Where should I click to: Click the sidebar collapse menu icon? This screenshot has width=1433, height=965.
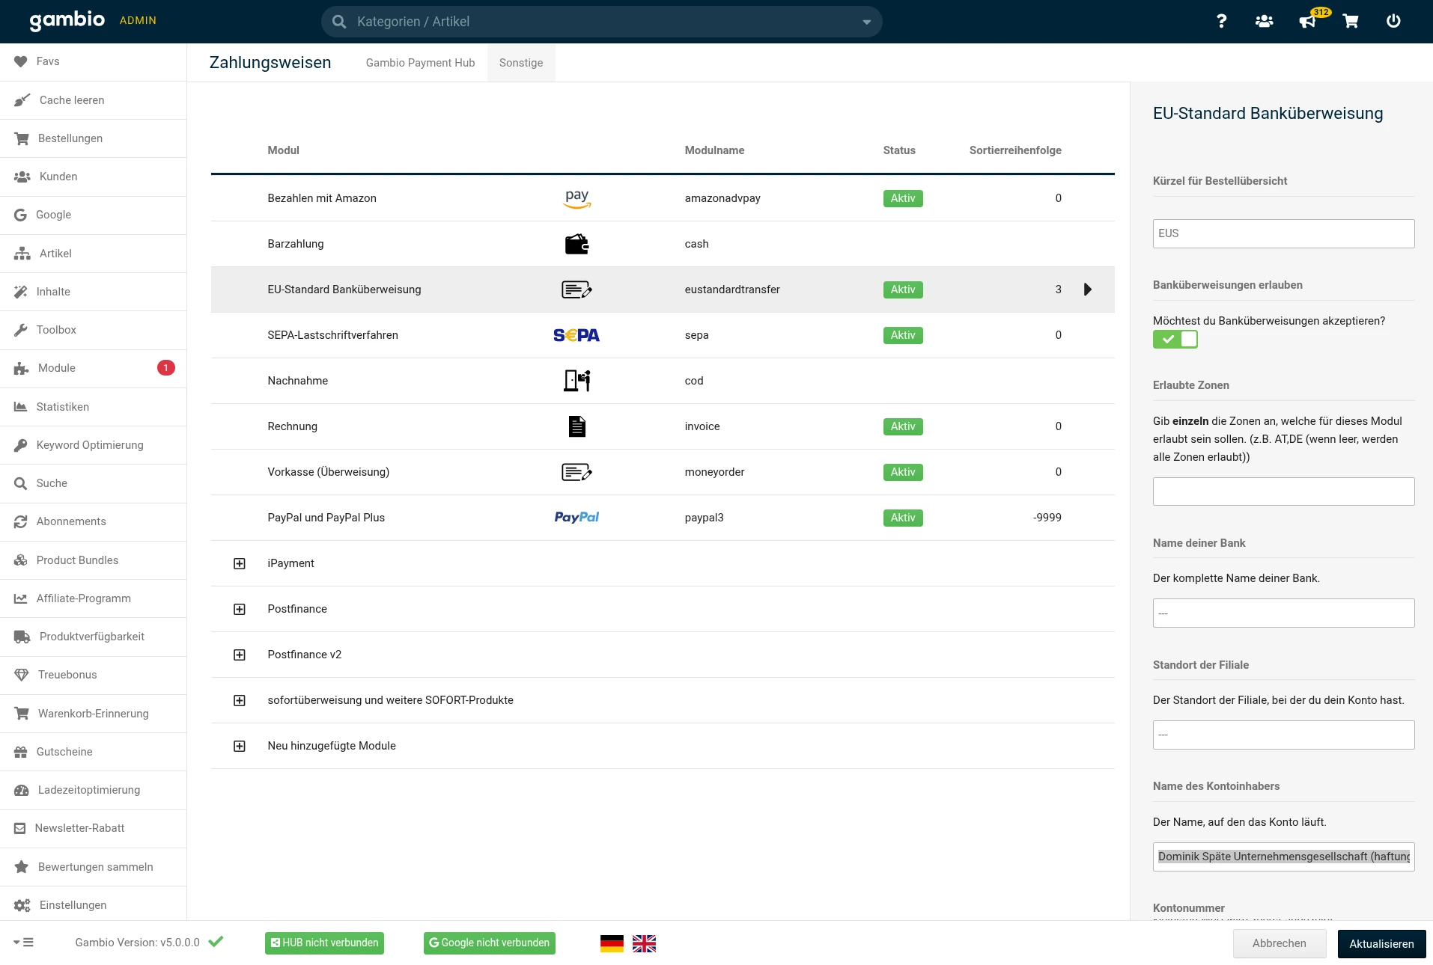[x=24, y=943]
